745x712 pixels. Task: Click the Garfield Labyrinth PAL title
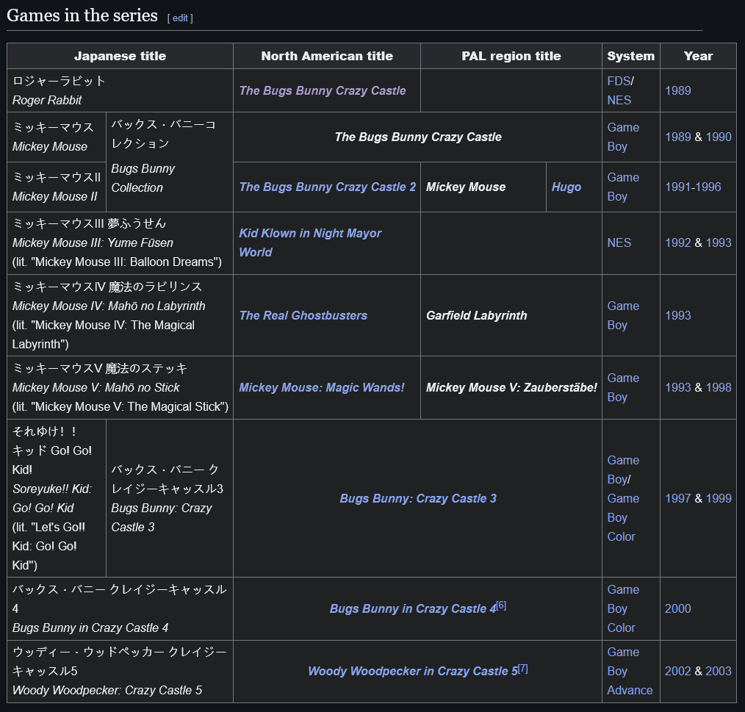click(x=477, y=315)
